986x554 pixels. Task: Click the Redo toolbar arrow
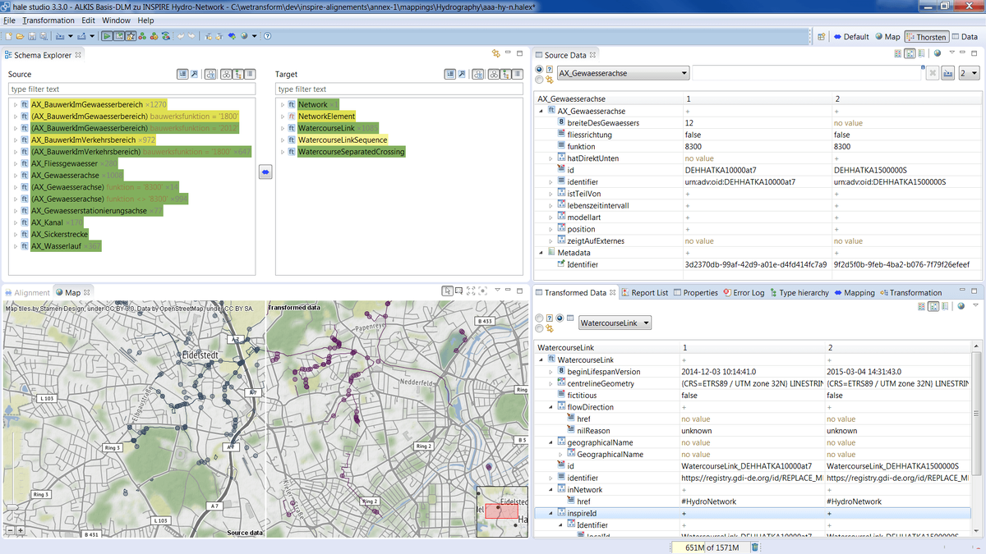[191, 36]
